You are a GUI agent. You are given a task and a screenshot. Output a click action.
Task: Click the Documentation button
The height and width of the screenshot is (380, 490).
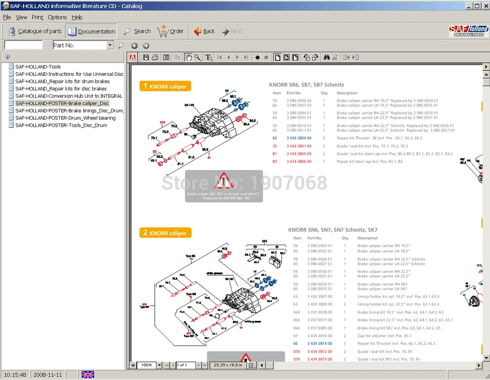coord(92,31)
